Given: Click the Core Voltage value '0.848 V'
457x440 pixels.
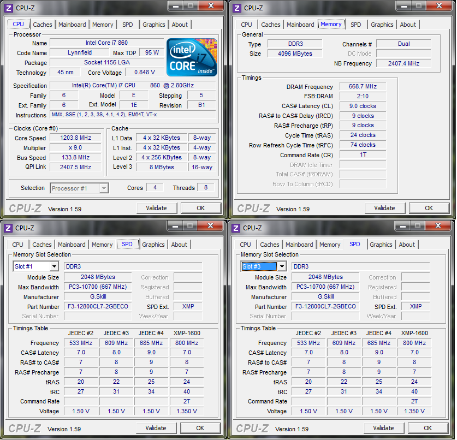Looking at the screenshot, I should pyautogui.click(x=145, y=72).
